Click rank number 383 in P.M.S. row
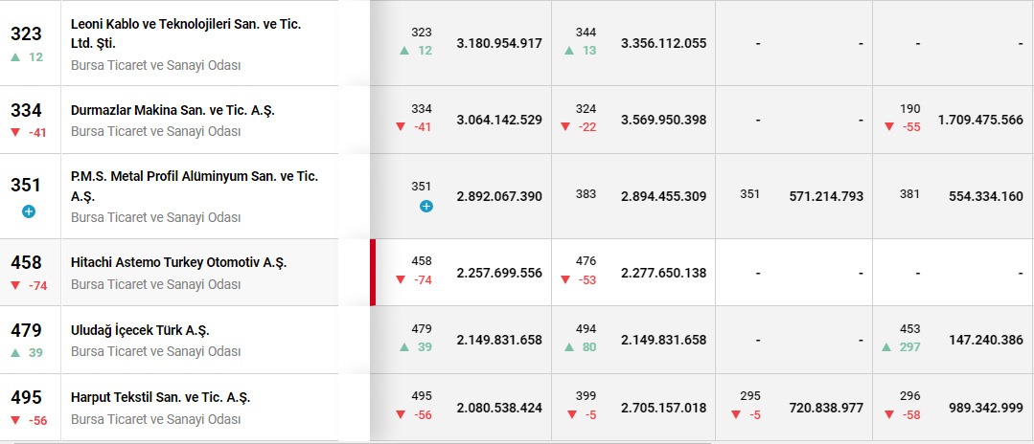The height and width of the screenshot is (444, 1034). point(586,193)
